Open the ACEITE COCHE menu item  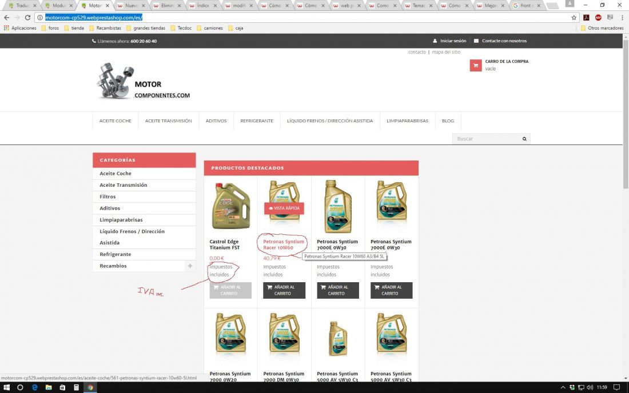tap(115, 121)
